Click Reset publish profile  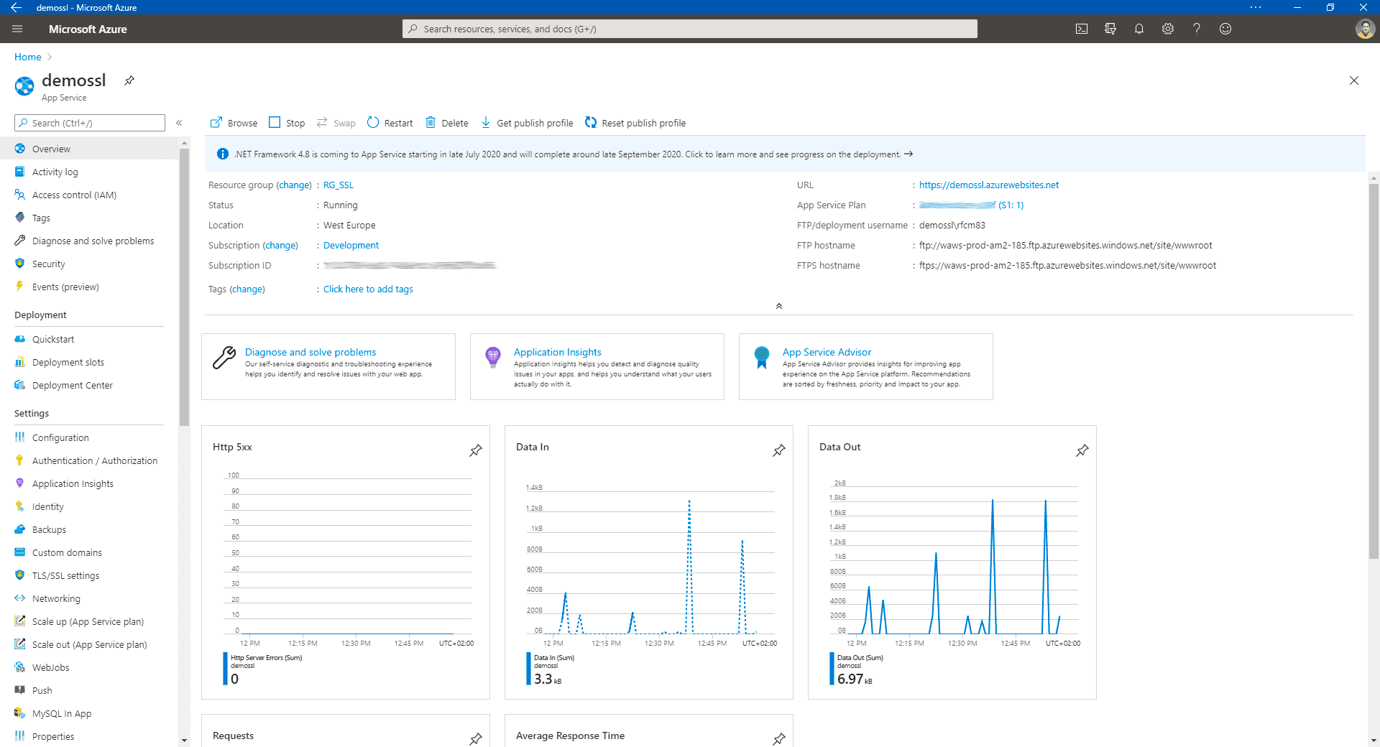635,123
